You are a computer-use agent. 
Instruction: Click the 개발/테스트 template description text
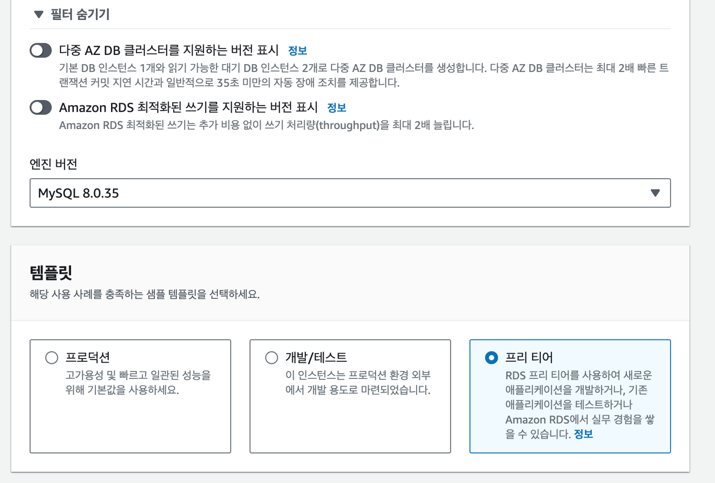[x=357, y=383]
